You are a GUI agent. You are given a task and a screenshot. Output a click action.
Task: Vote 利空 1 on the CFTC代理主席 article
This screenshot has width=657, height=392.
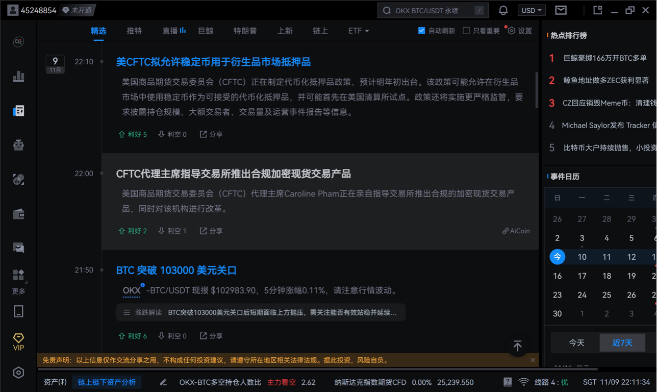172,231
